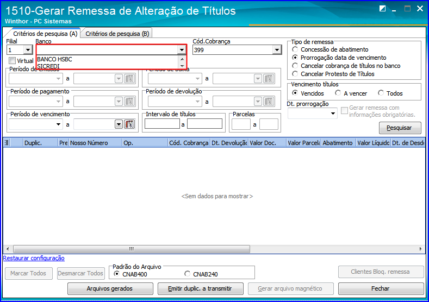Open Período de devolução end date dropdown
429x302 pixels.
258,102
